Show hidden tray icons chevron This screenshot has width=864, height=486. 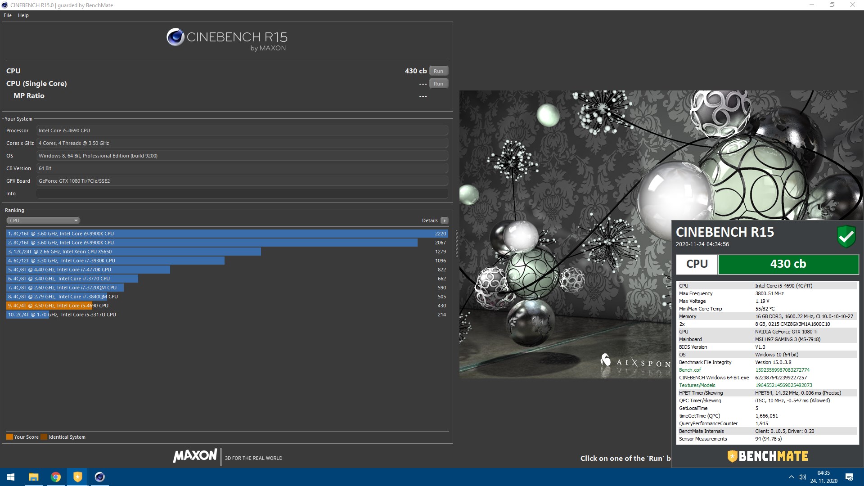791,477
